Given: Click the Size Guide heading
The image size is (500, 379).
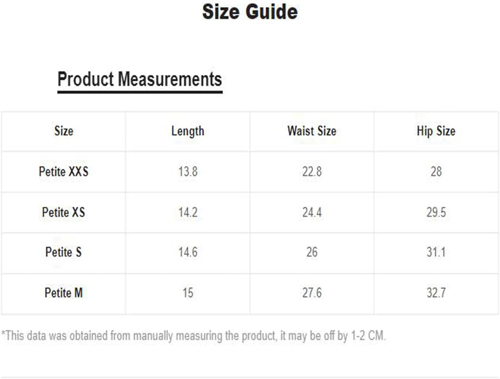Looking at the screenshot, I should pos(250,12).
